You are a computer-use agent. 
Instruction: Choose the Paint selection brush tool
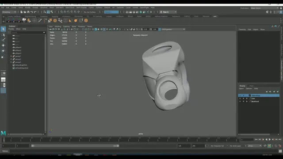click(x=3, y=40)
